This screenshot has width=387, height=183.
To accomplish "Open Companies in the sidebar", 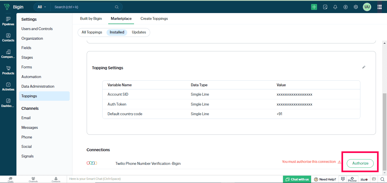I will pos(8,54).
